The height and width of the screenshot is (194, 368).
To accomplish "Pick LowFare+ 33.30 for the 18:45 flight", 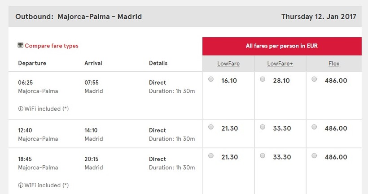I will click(263, 156).
